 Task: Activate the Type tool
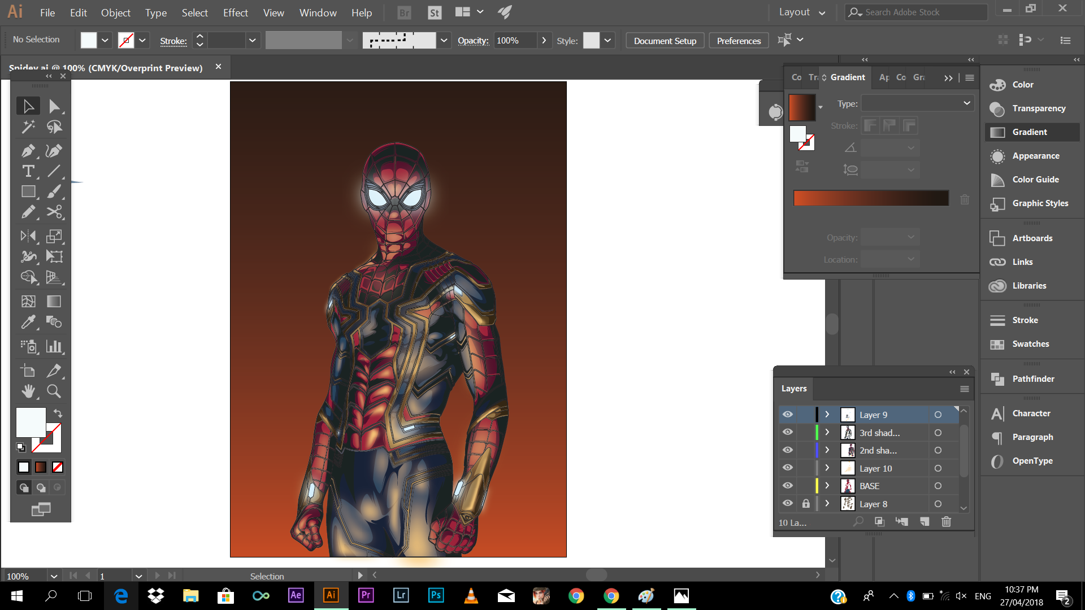click(x=28, y=171)
